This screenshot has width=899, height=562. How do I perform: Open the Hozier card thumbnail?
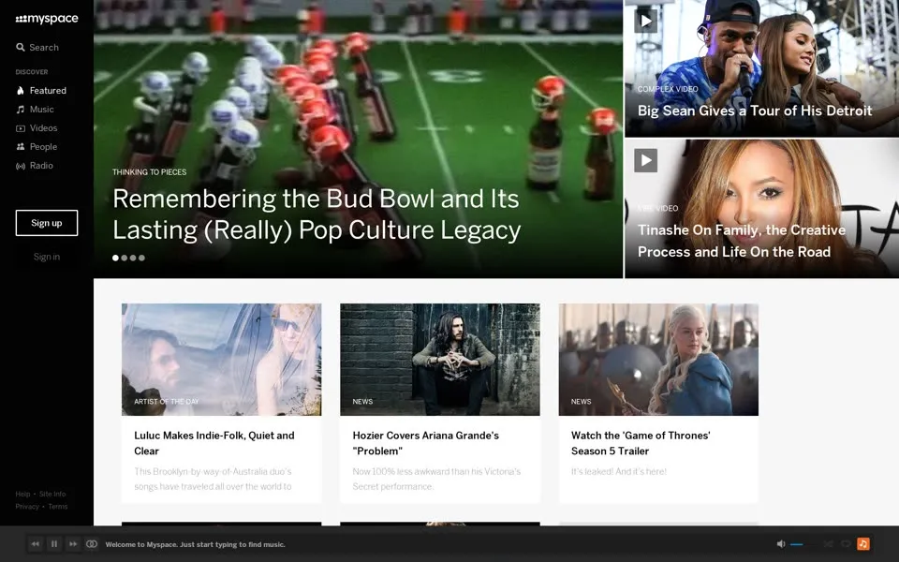pyautogui.click(x=440, y=360)
